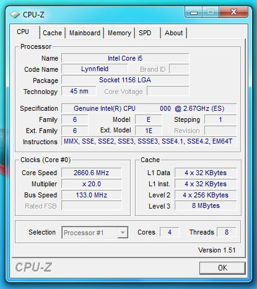This screenshot has height=289, width=257.
Task: Click the Processor group label
Action: pos(36,46)
